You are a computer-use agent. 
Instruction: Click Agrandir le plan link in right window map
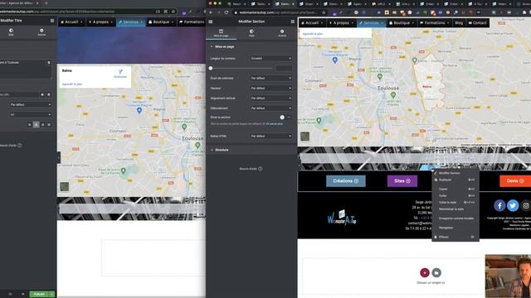tap(313, 34)
